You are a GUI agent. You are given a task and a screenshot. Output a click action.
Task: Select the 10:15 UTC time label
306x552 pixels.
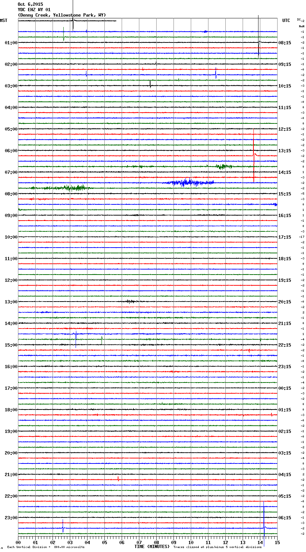285,86
